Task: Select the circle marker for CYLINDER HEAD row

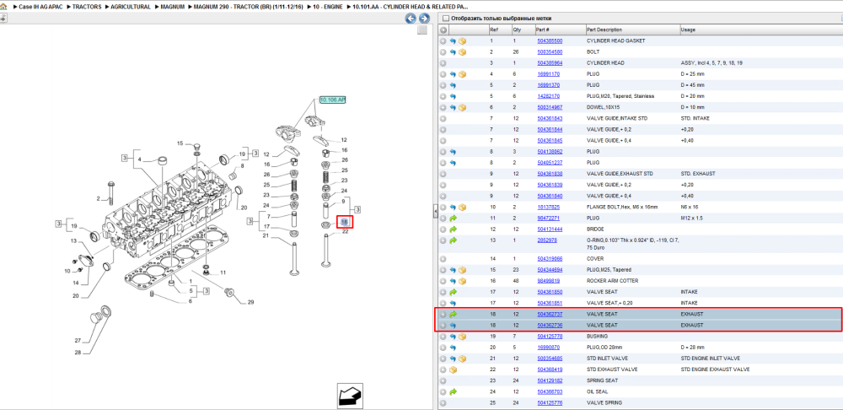Action: 443,63
